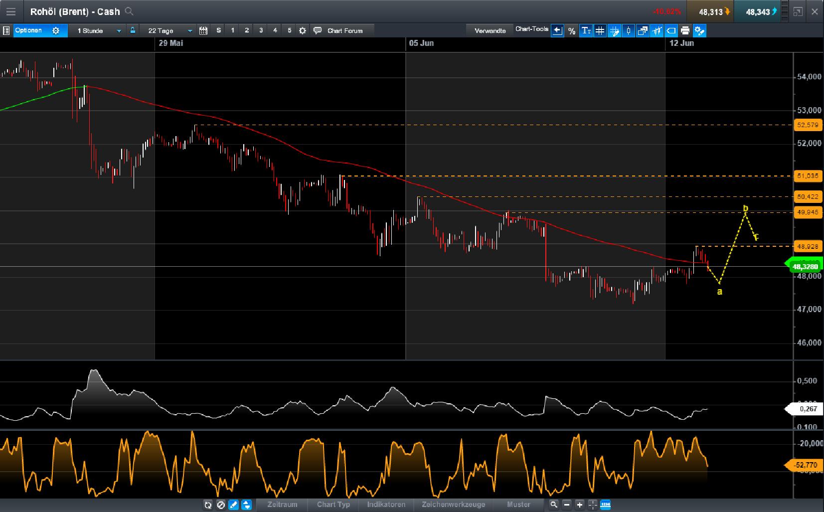Click the 0,267 indicator value label
This screenshot has width=824, height=512.
[804, 409]
